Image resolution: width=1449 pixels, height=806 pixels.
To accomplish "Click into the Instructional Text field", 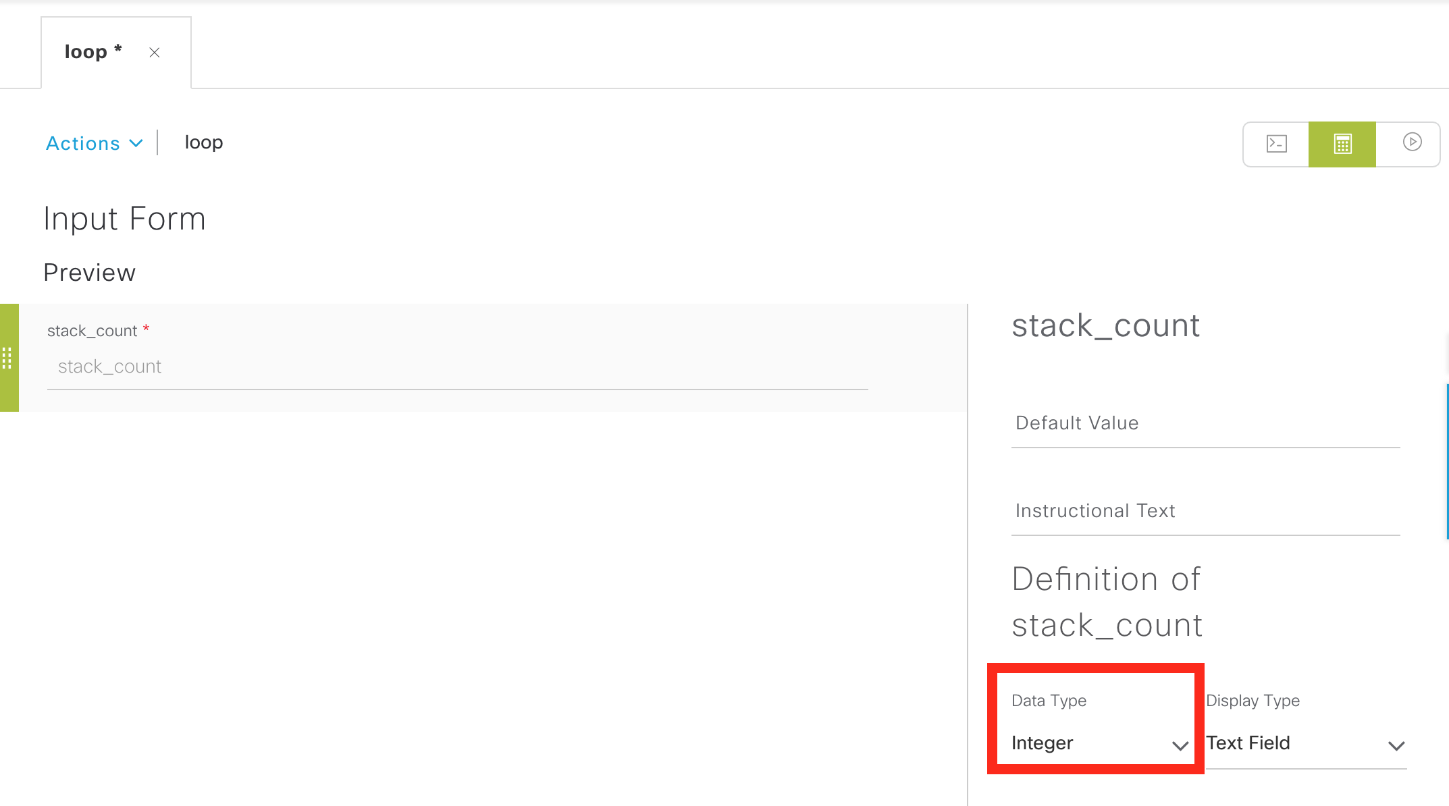I will point(1205,511).
